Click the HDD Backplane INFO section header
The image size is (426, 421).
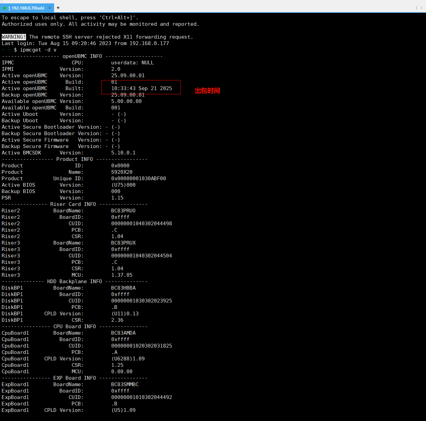tap(74, 281)
